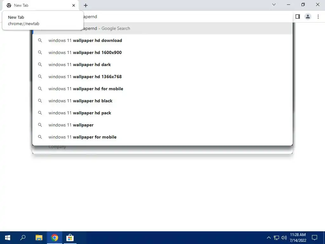Click search icon beside 'hd download' suggestion

[x=40, y=40]
